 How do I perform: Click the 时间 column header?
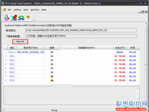(133, 48)
